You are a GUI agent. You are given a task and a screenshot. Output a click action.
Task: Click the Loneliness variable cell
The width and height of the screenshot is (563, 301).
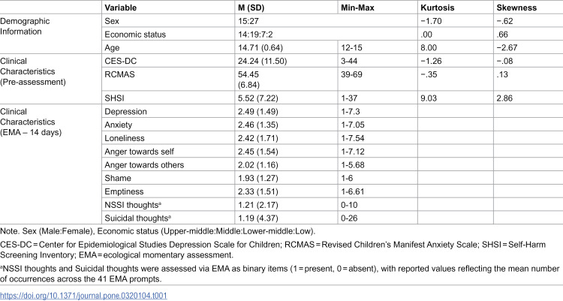[125, 138]
